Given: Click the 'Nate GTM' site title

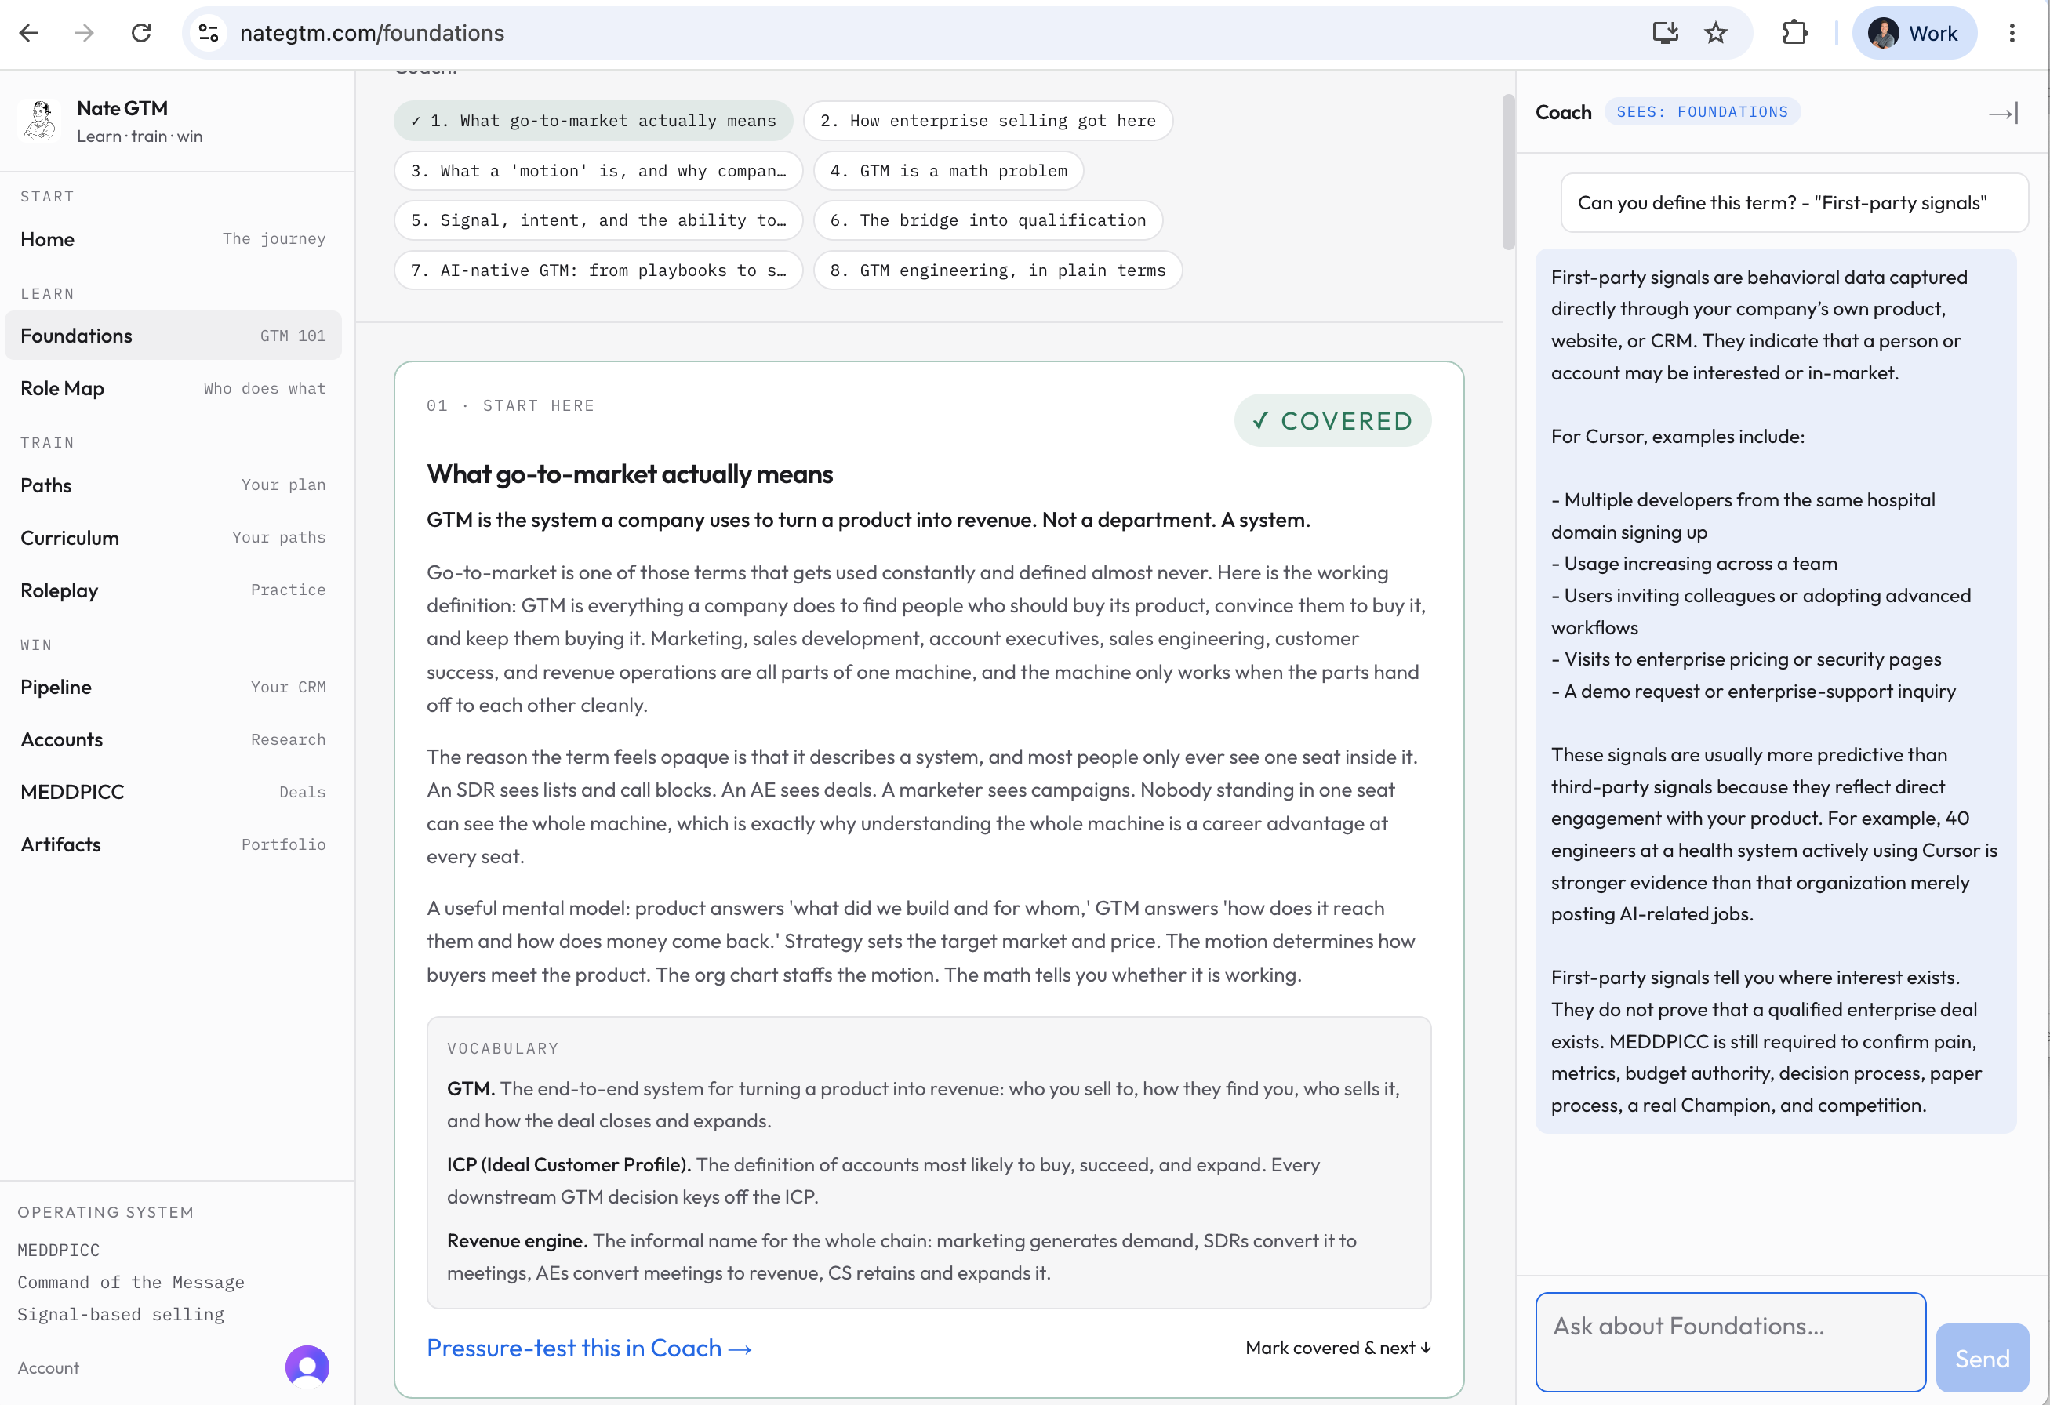Looking at the screenshot, I should tap(122, 108).
